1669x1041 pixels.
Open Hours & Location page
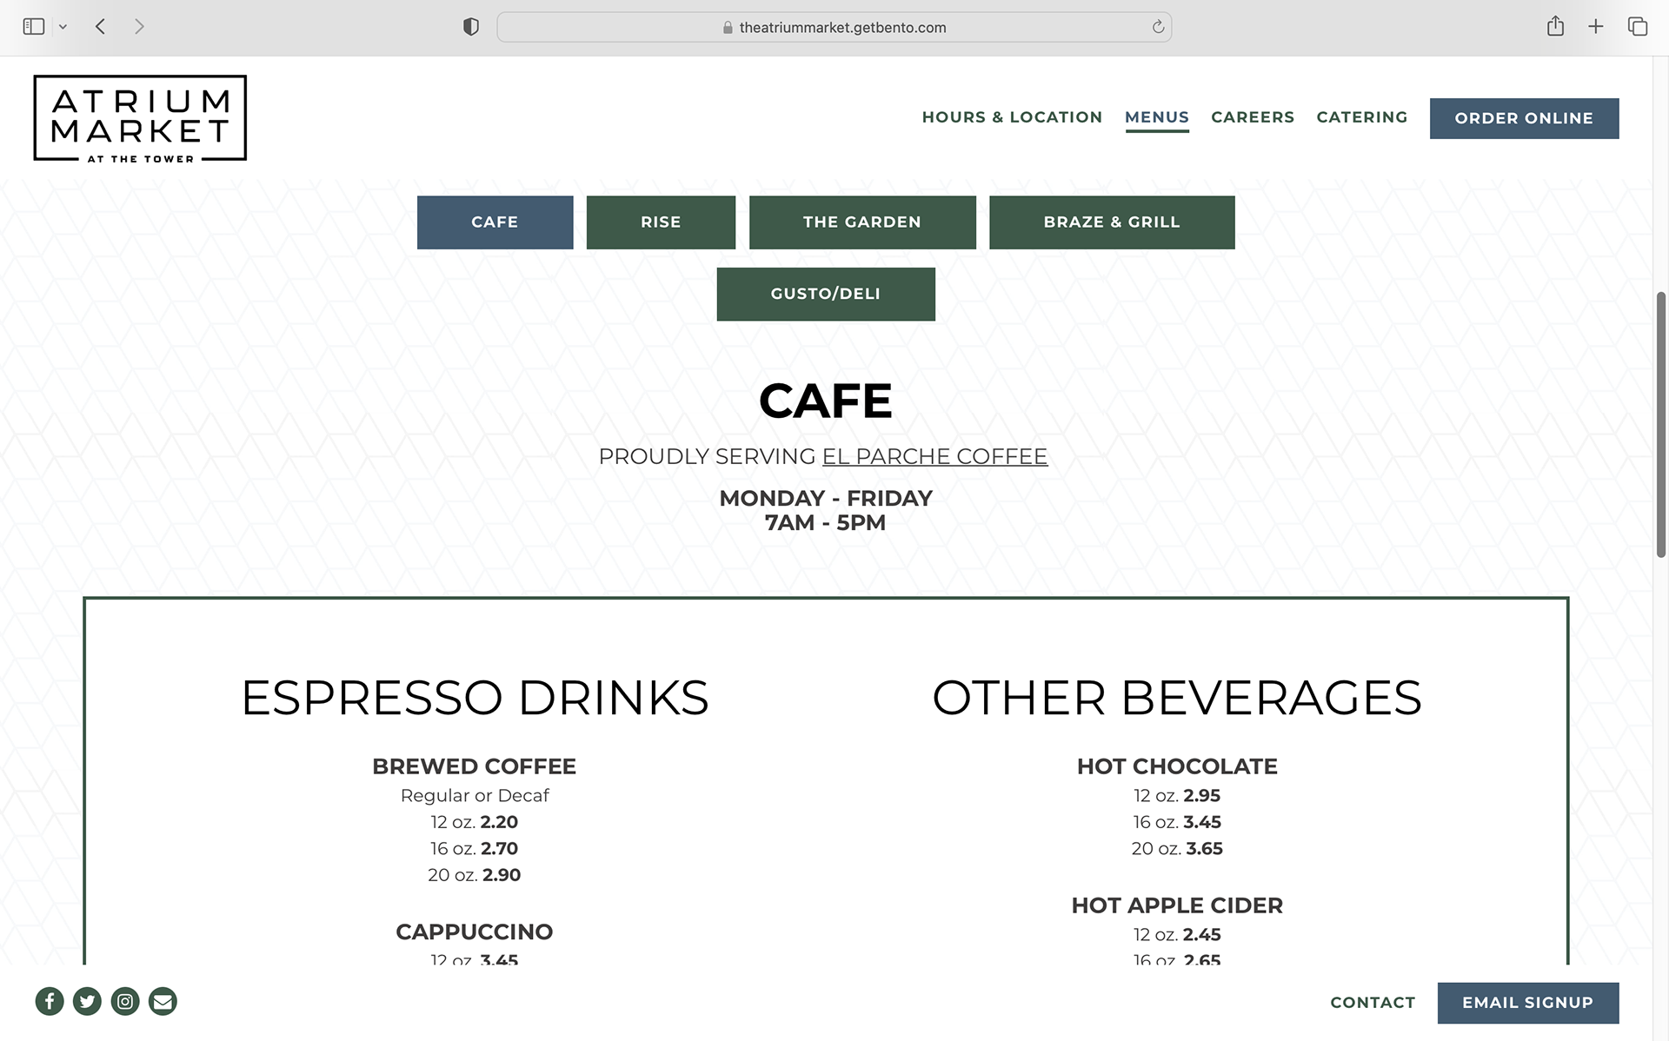pyautogui.click(x=1012, y=117)
